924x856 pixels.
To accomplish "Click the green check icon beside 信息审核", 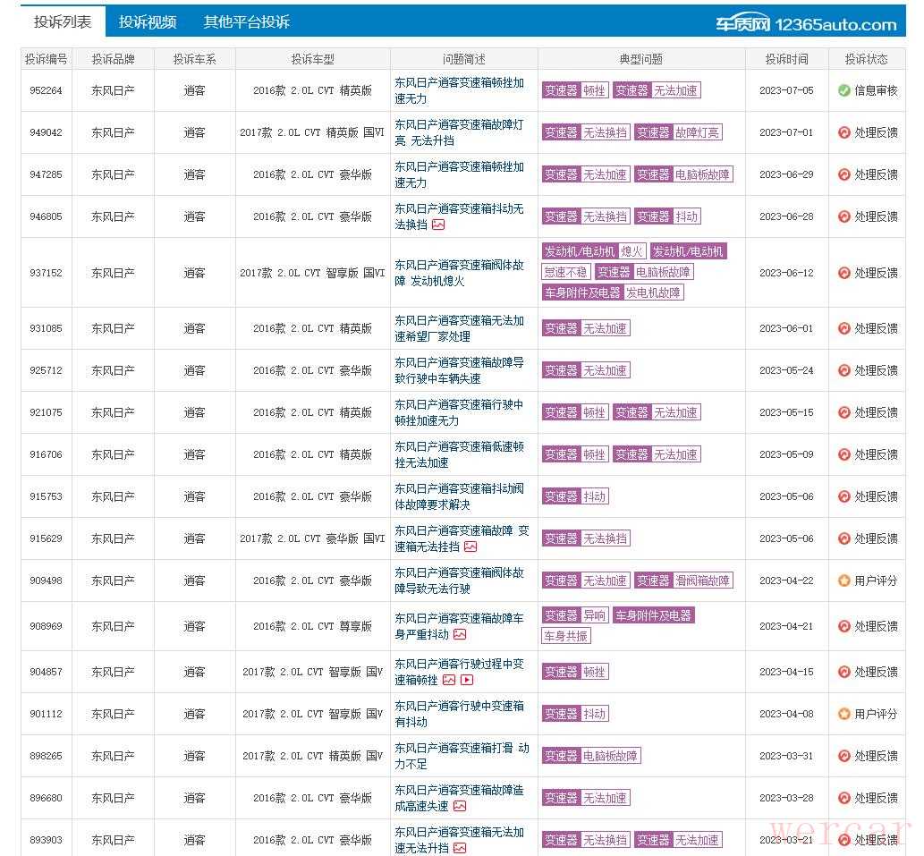I will 843,90.
